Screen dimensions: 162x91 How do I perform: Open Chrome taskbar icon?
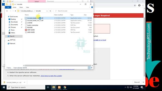(x=65, y=87)
